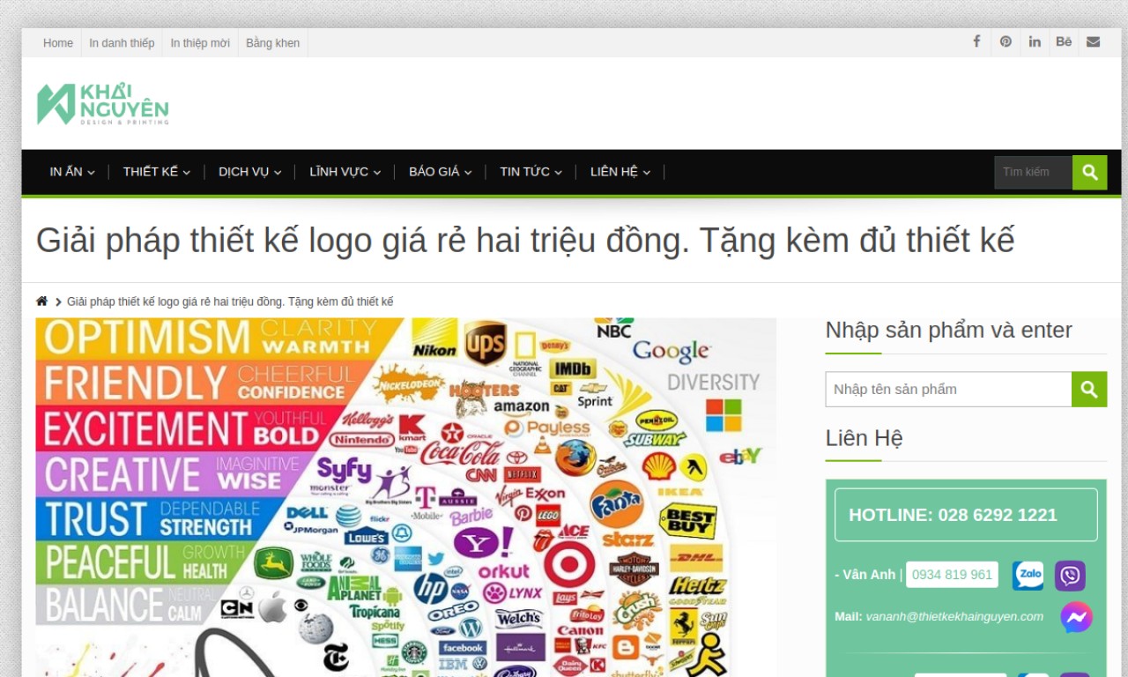Expand the BÁO GIÁ menu

pyautogui.click(x=441, y=172)
